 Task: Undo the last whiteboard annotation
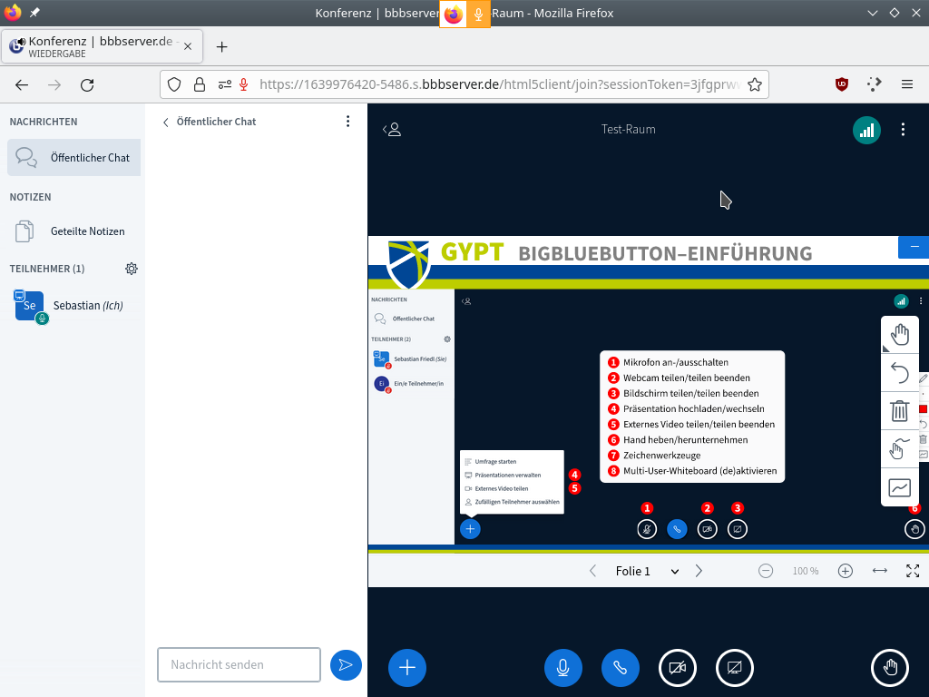click(899, 372)
